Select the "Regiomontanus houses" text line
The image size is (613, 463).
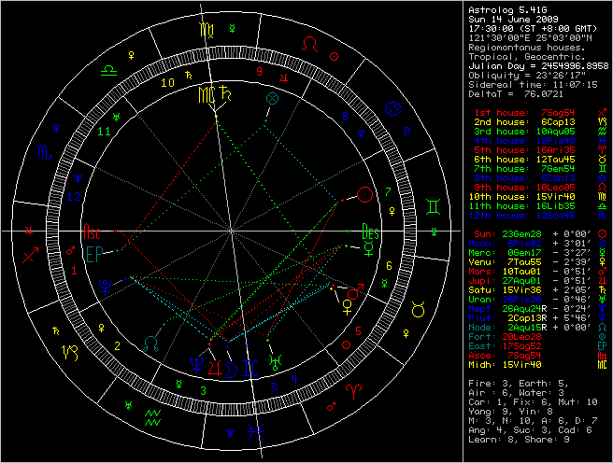[525, 46]
